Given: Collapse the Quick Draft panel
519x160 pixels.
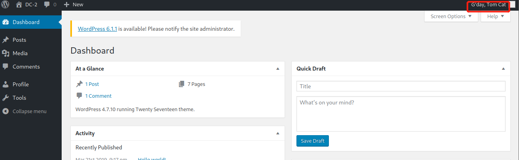Looking at the screenshot, I should click(x=503, y=69).
